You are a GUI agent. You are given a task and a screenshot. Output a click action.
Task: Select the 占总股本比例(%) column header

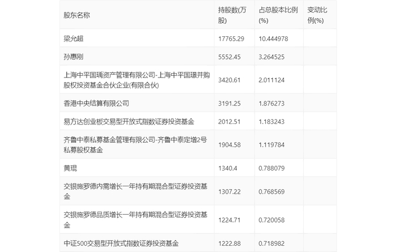[278, 15]
